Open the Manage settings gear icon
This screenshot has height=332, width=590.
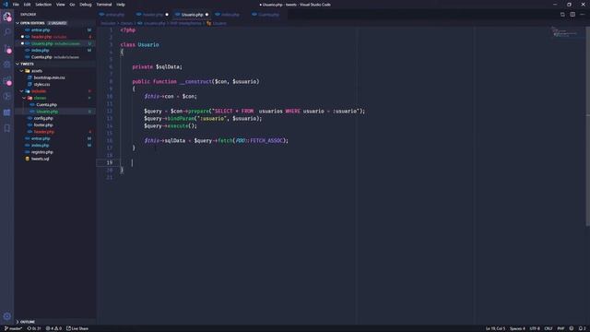[x=7, y=316]
